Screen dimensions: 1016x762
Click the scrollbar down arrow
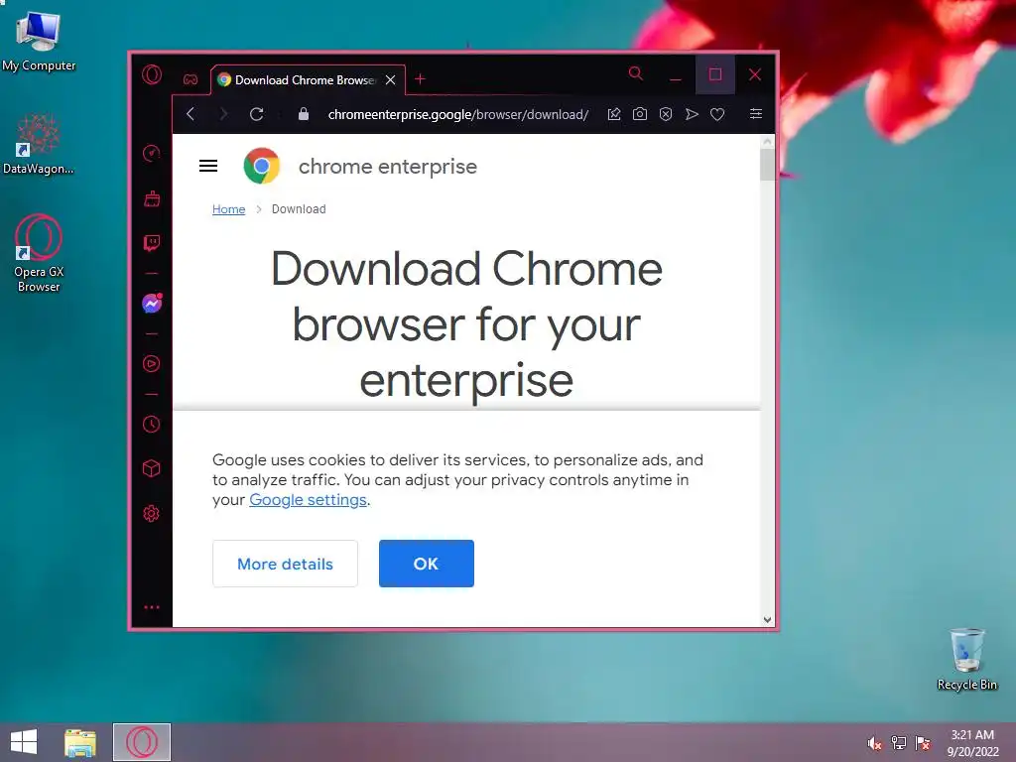pyautogui.click(x=767, y=619)
